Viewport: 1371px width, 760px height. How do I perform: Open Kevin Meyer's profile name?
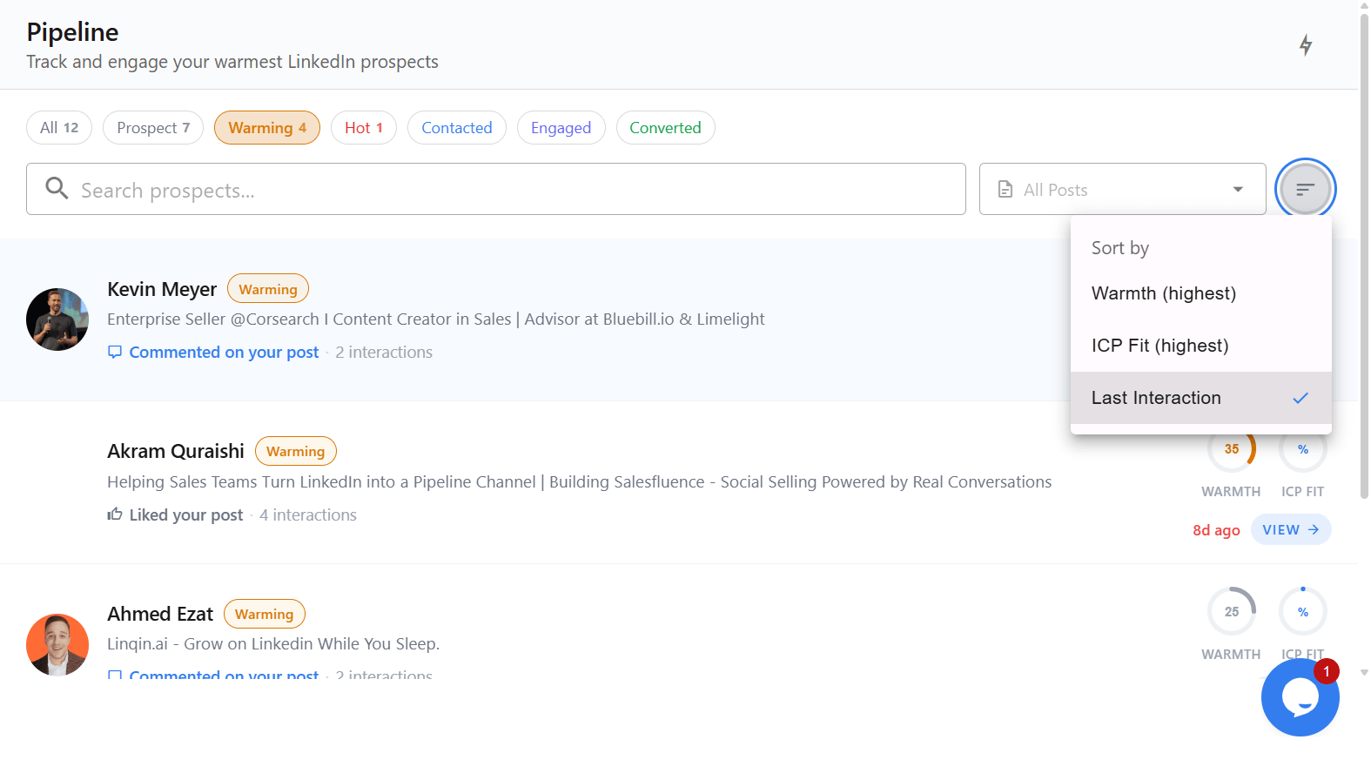(x=162, y=289)
